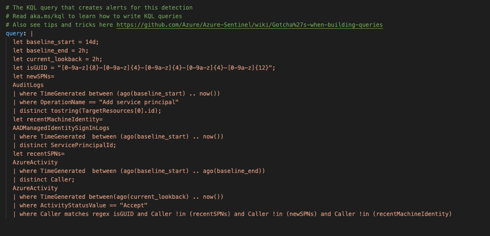490x236 pixels.
Task: Click 'distinct tostring(TargetResources[0].id)' line
Action: tap(90, 111)
